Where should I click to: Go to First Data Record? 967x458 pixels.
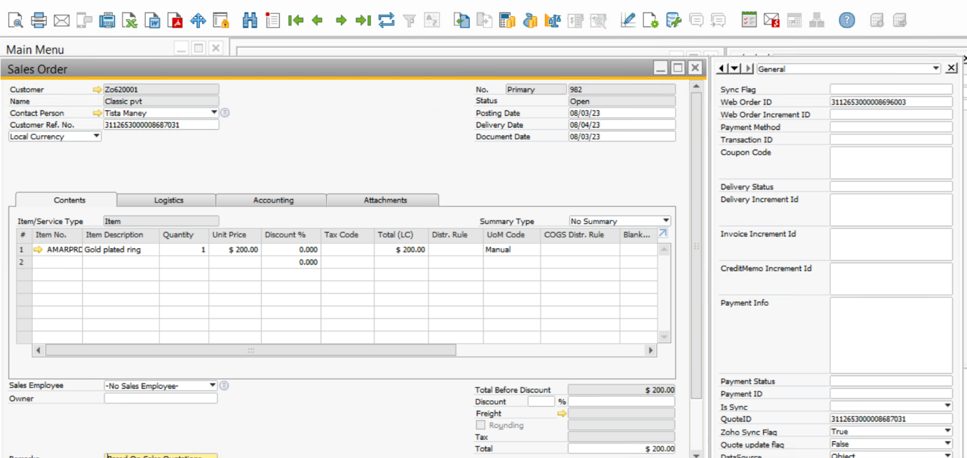point(295,20)
